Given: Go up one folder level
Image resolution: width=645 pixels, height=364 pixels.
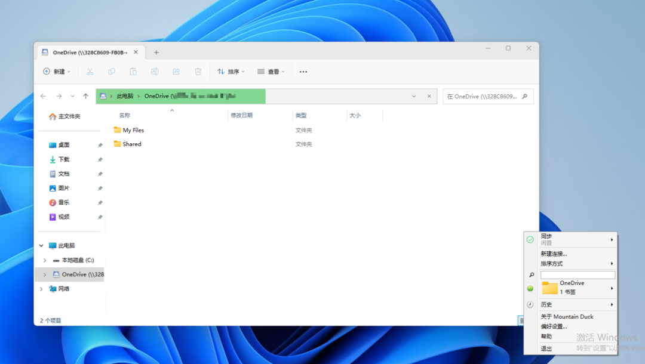Looking at the screenshot, I should [85, 96].
